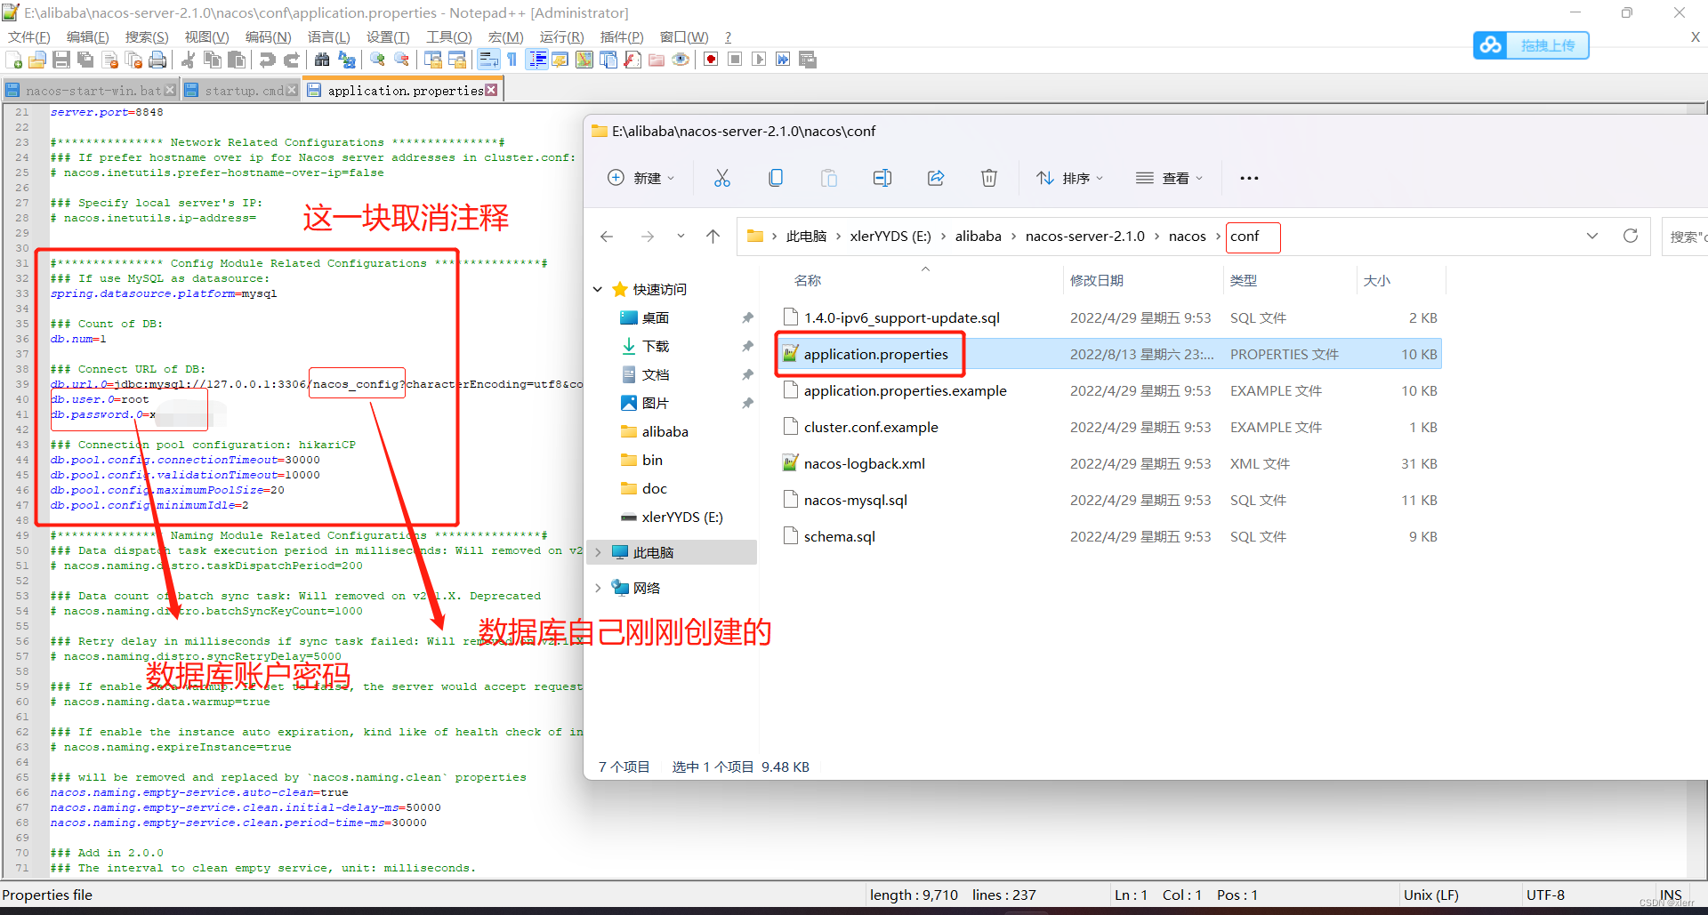Toggle show all characters pilcrow icon
Image resolution: width=1708 pixels, height=915 pixels.
512,60
